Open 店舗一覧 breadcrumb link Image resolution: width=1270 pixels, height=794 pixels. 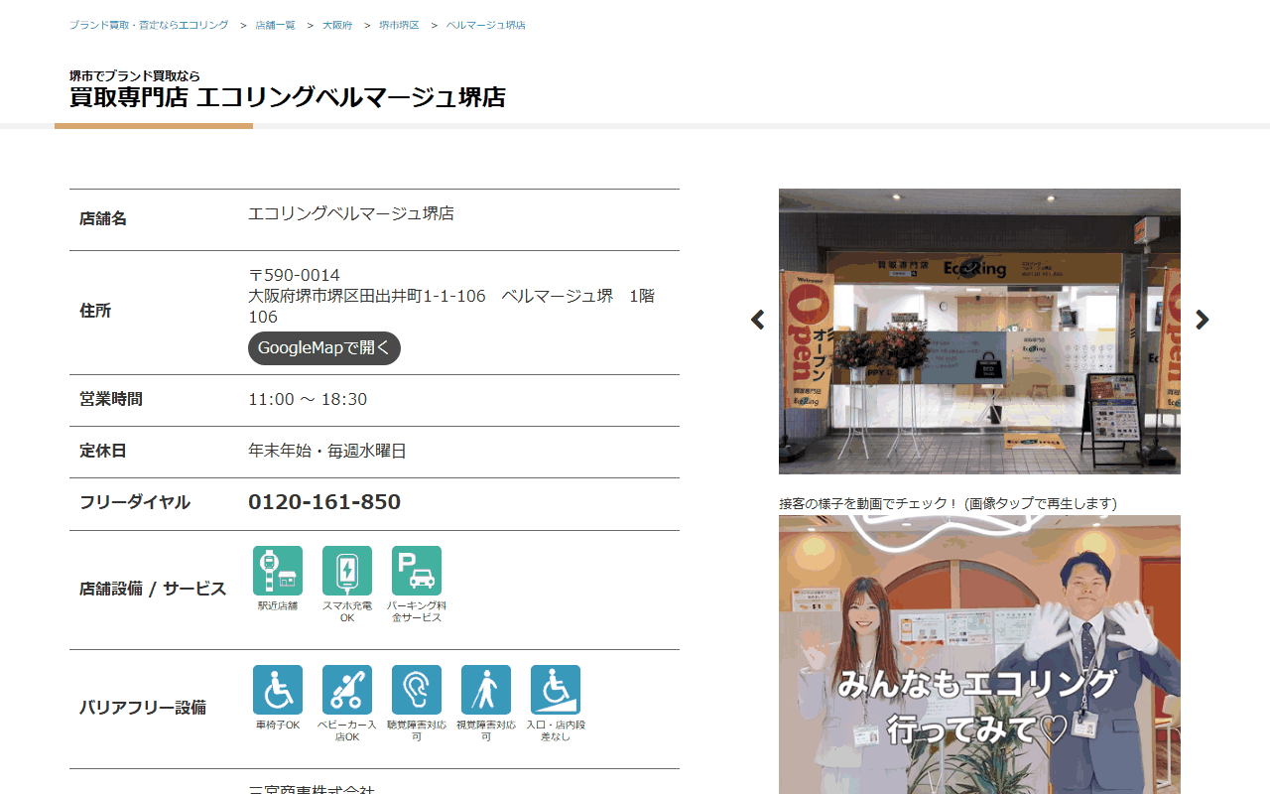pyautogui.click(x=275, y=25)
